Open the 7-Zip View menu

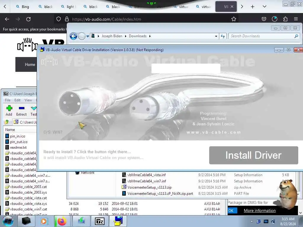28,100
